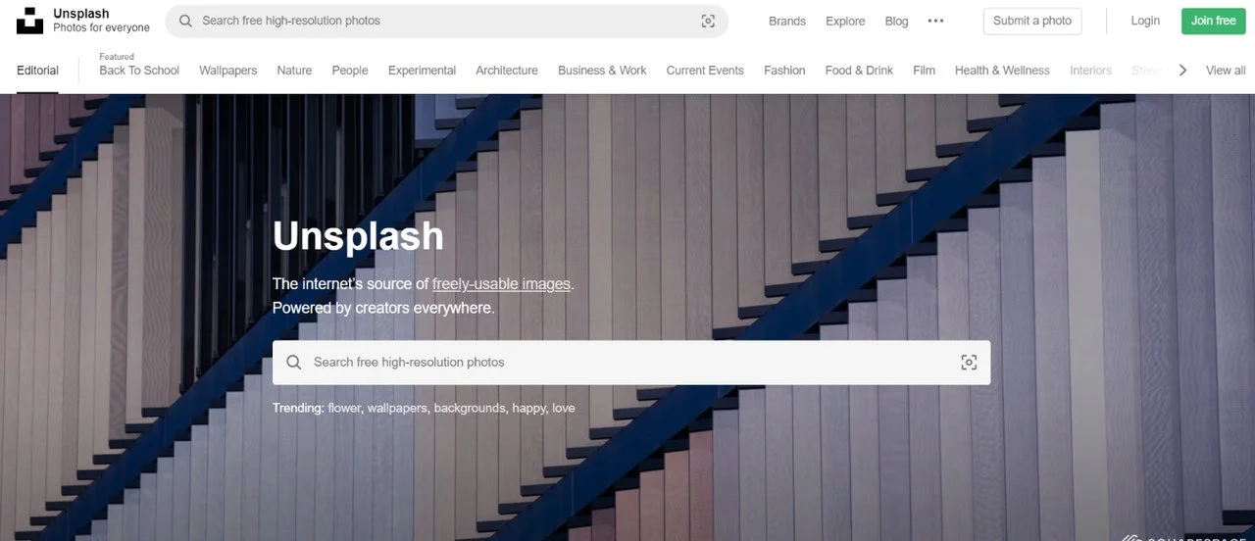
Task: Open the Fashion topic
Action: click(784, 71)
